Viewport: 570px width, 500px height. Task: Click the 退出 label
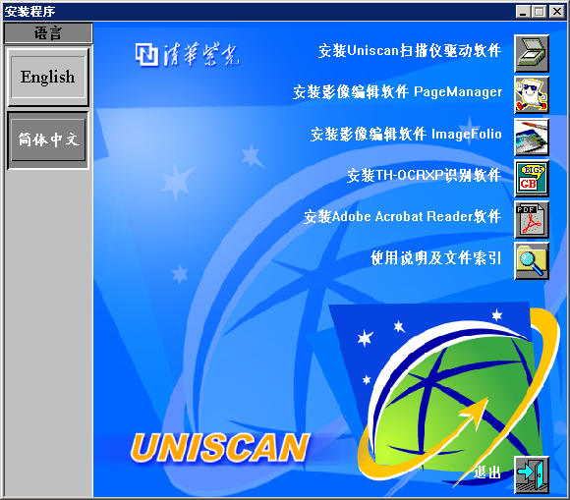pyautogui.click(x=487, y=472)
